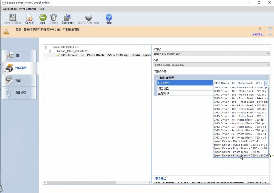Click the Set As Reference icon
The image size is (274, 193).
[88, 17]
